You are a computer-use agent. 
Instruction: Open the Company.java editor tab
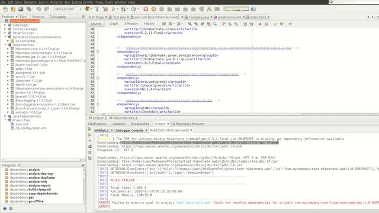[x=199, y=17]
